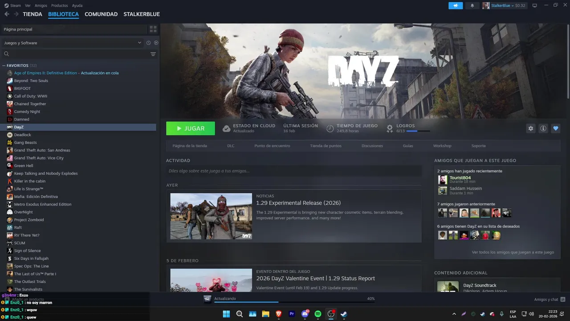
Task: Open Premiere Pro from the taskbar
Action: [x=292, y=314]
